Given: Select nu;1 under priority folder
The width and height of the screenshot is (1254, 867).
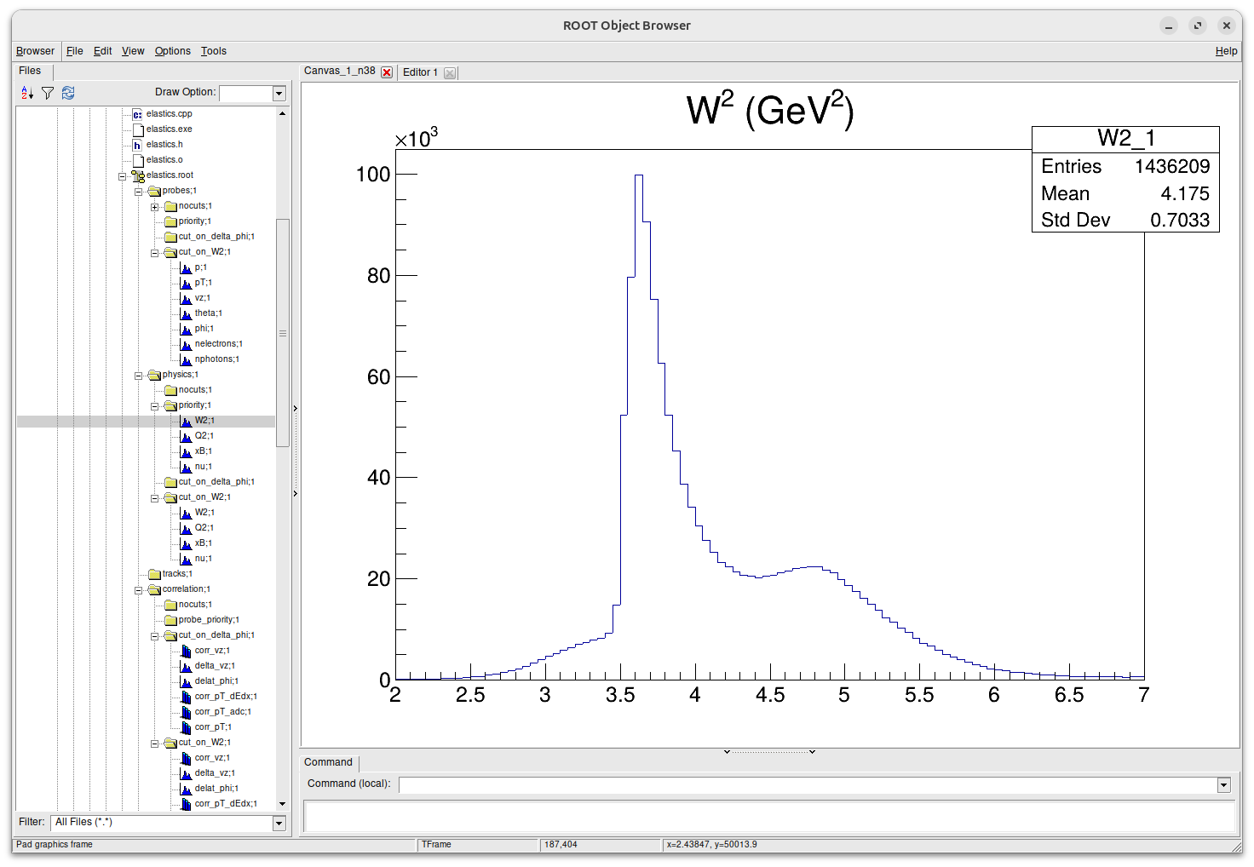Looking at the screenshot, I should tap(203, 467).
